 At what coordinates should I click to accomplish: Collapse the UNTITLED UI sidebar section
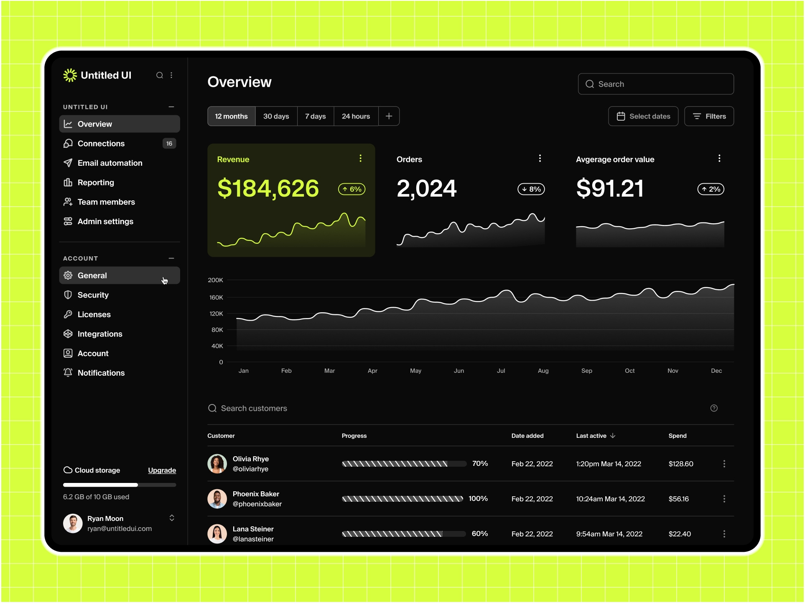coord(171,107)
